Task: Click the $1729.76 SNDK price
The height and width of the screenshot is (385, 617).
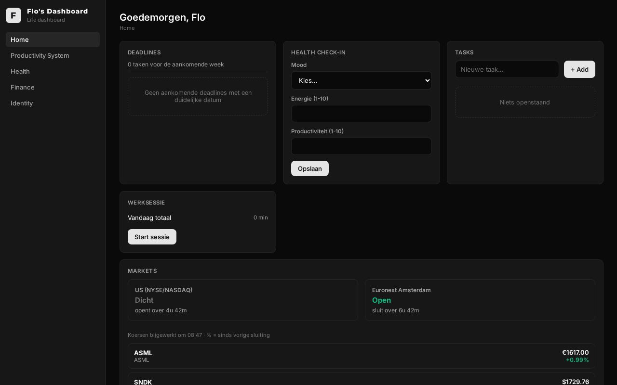Action: pyautogui.click(x=576, y=382)
